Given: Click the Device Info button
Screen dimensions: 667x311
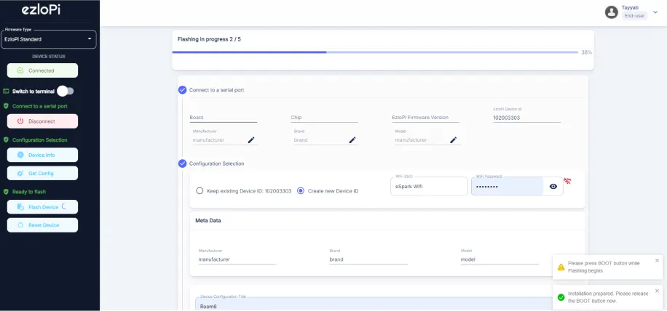Looking at the screenshot, I should [x=42, y=155].
